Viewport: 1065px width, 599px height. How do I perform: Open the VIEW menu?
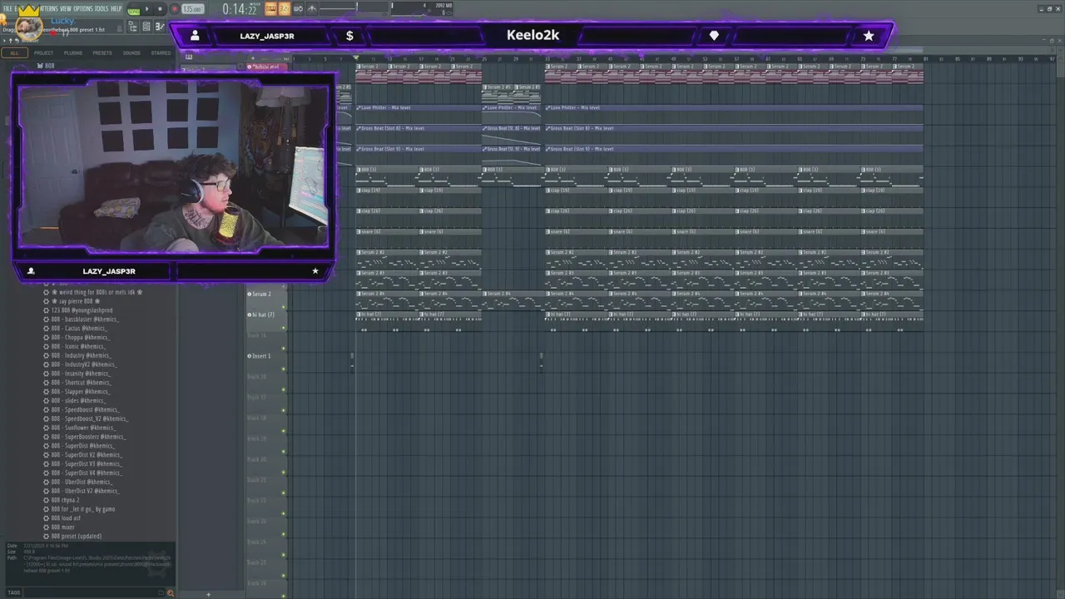click(66, 8)
